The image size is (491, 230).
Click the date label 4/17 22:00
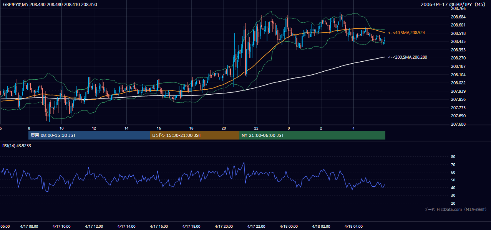256,227
